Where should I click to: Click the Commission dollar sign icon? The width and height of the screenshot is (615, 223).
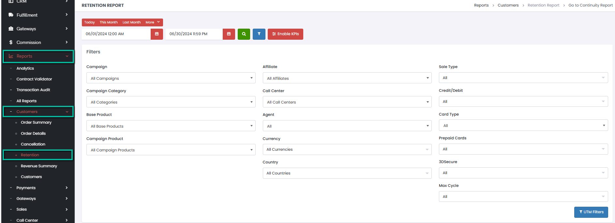(11, 42)
